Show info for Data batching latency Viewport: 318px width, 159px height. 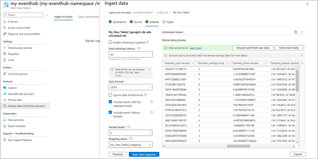139,48
